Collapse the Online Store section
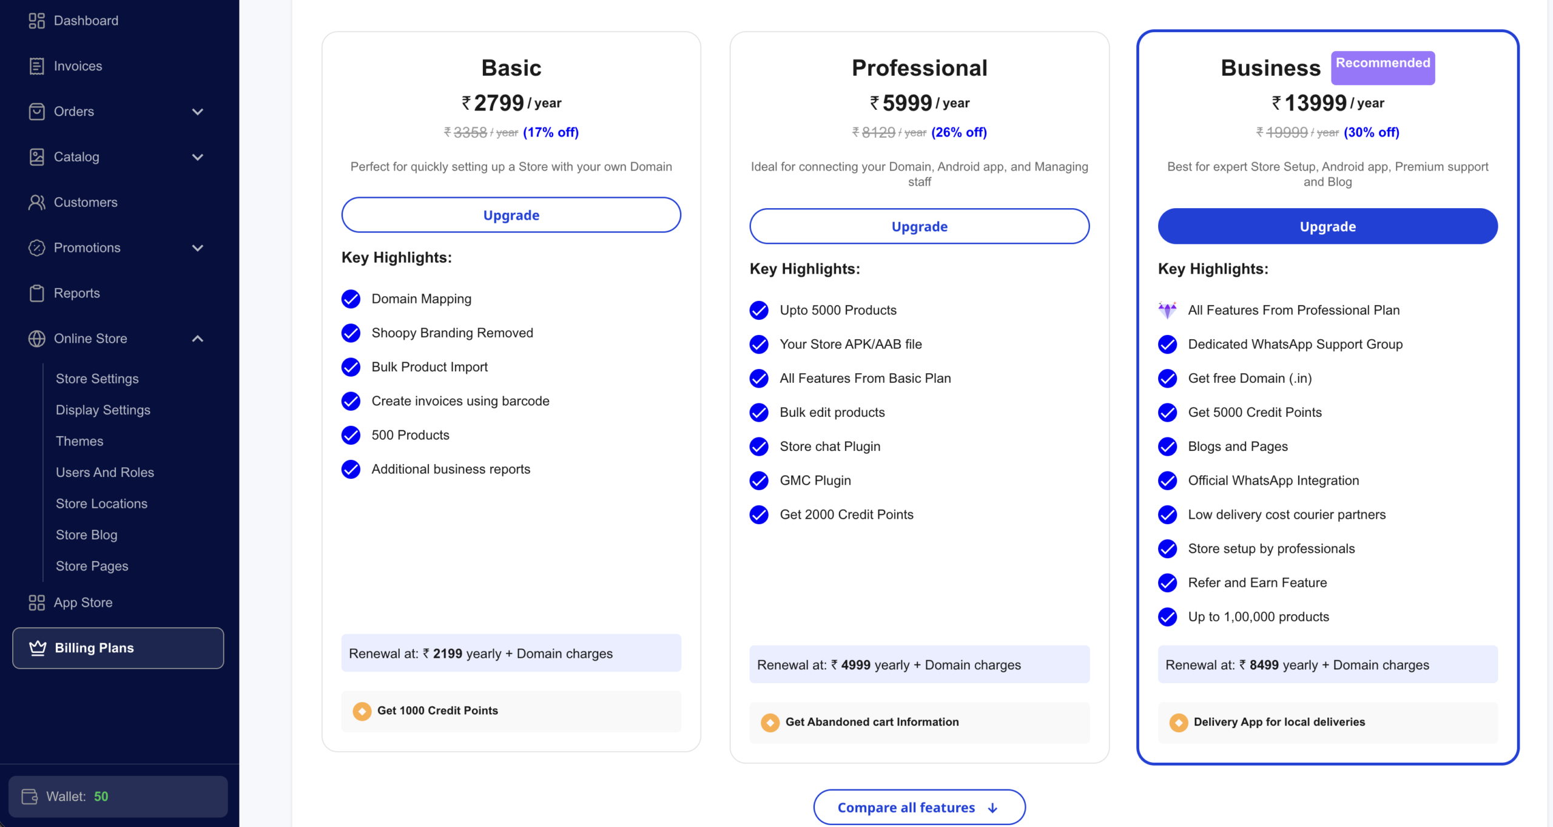This screenshot has height=827, width=1553. click(x=198, y=339)
